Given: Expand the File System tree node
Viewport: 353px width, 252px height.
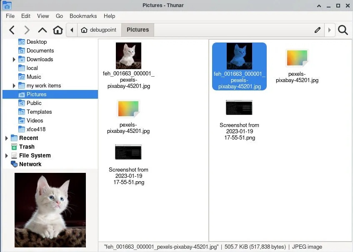Looking at the screenshot, I should pos(6,156).
